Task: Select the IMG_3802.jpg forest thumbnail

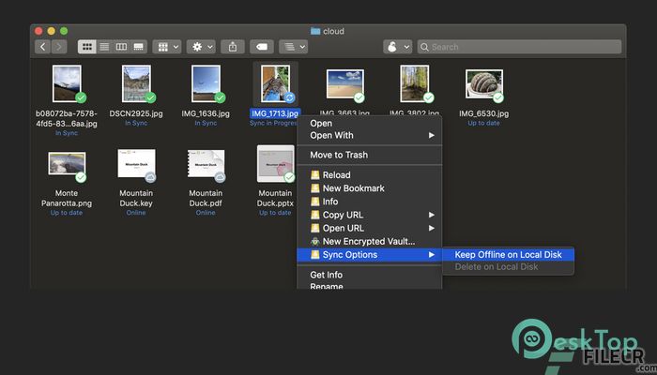Action: coord(415,83)
